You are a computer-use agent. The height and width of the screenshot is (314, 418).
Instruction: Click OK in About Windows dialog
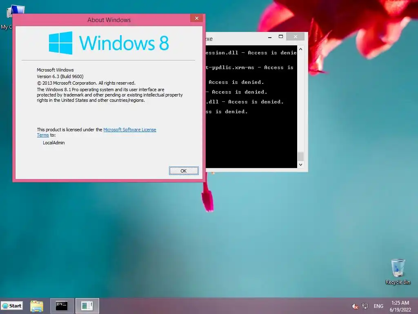click(x=184, y=170)
